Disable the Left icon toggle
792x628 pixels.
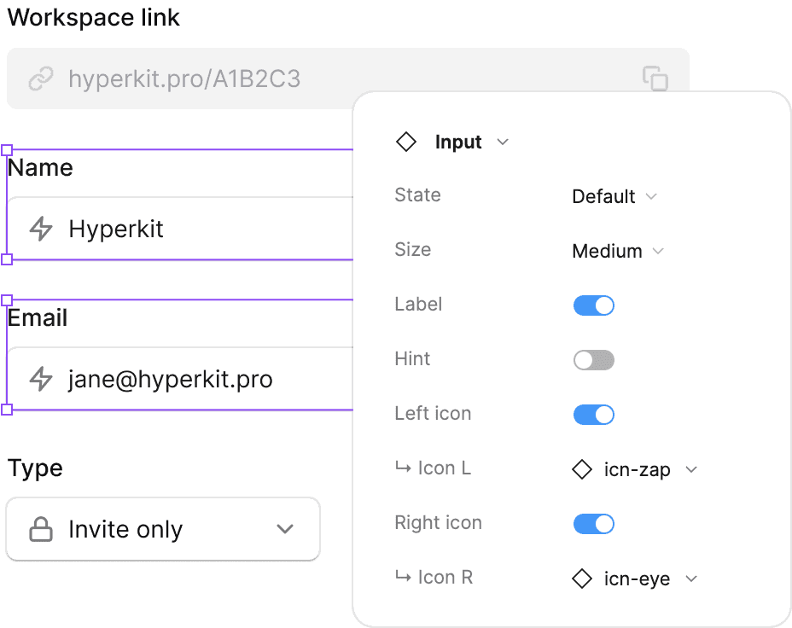[x=593, y=415]
